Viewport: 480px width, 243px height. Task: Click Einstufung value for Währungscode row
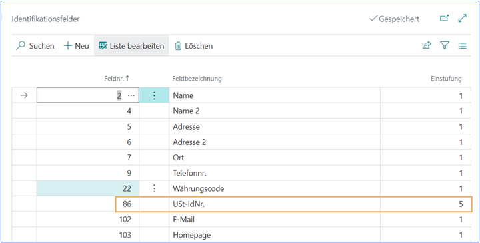tap(425, 189)
